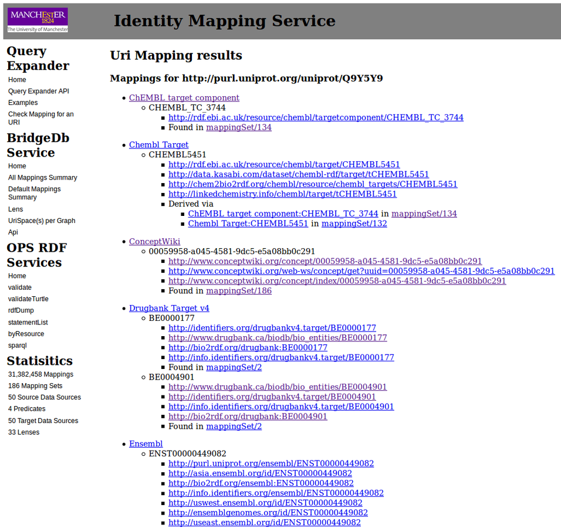Open conceptwiki.org/concept/index URL
The width and height of the screenshot is (561, 528).
[337, 281]
